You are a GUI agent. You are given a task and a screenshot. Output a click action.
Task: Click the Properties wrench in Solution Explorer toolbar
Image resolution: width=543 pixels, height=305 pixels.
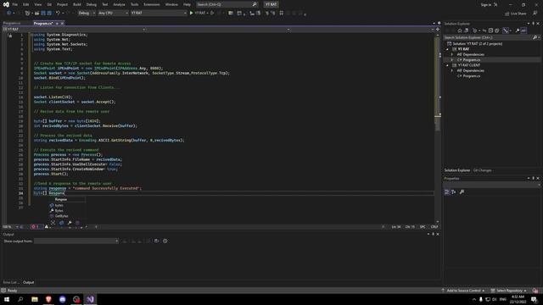[x=518, y=30]
